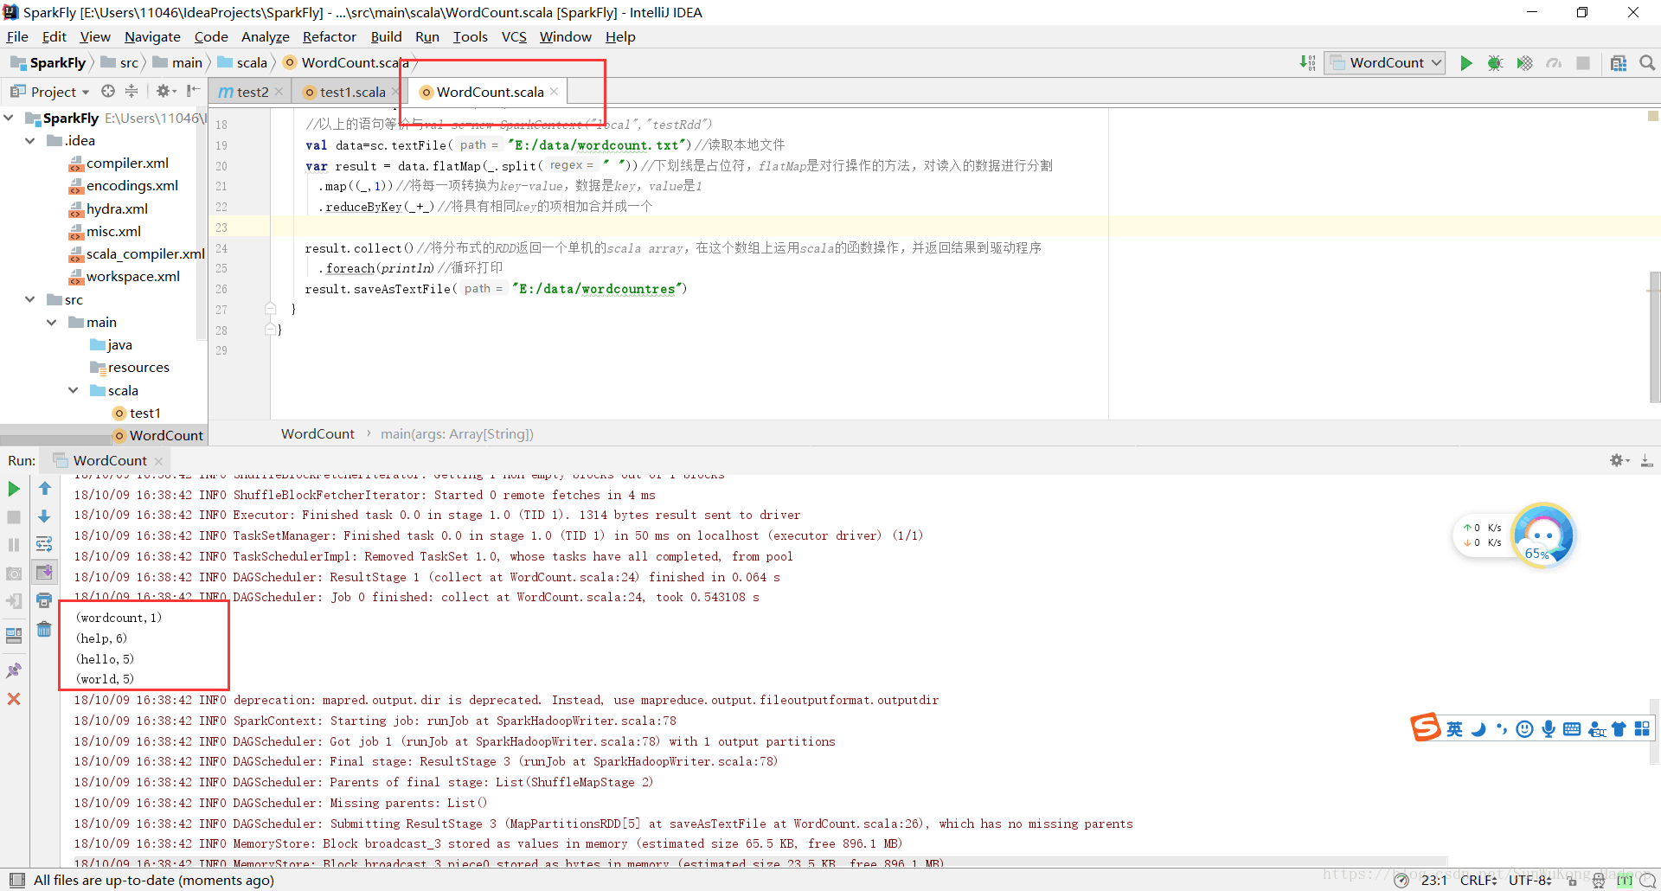Image resolution: width=1661 pixels, height=891 pixels.
Task: Click the UTF-8 encoding selector in status bar
Action: [1530, 880]
